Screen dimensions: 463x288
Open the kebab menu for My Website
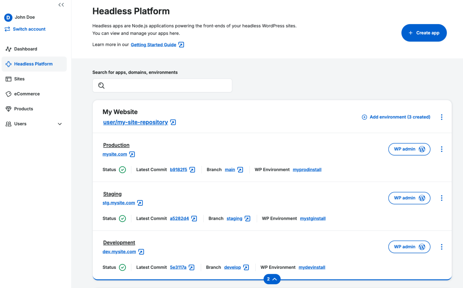442,117
